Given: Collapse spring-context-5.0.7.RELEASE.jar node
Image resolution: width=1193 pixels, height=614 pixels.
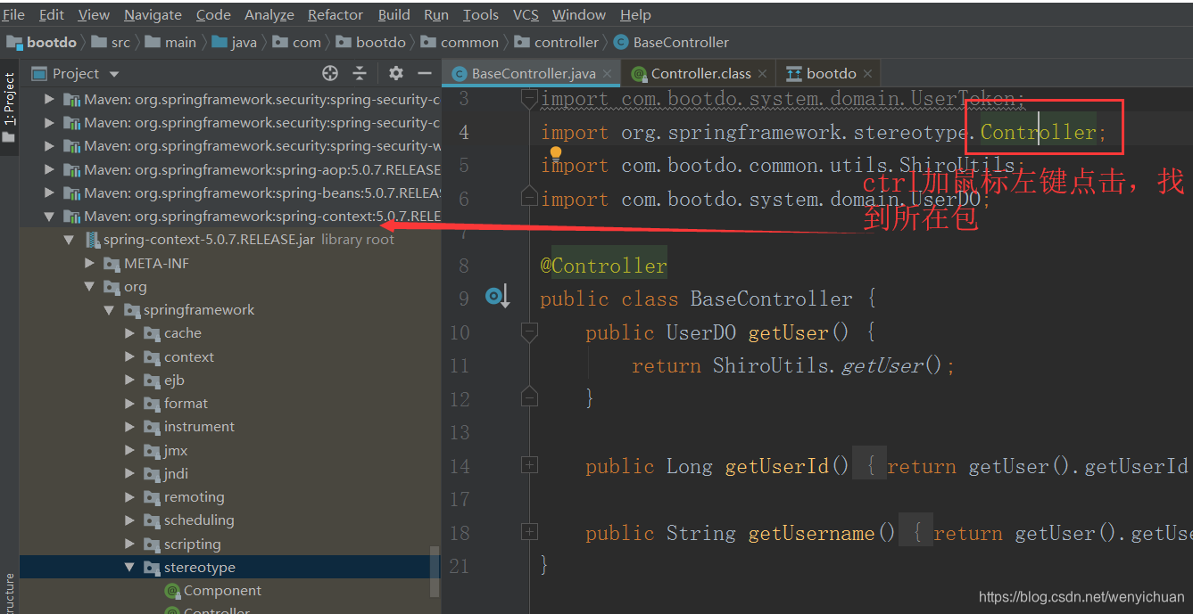Looking at the screenshot, I should point(69,239).
